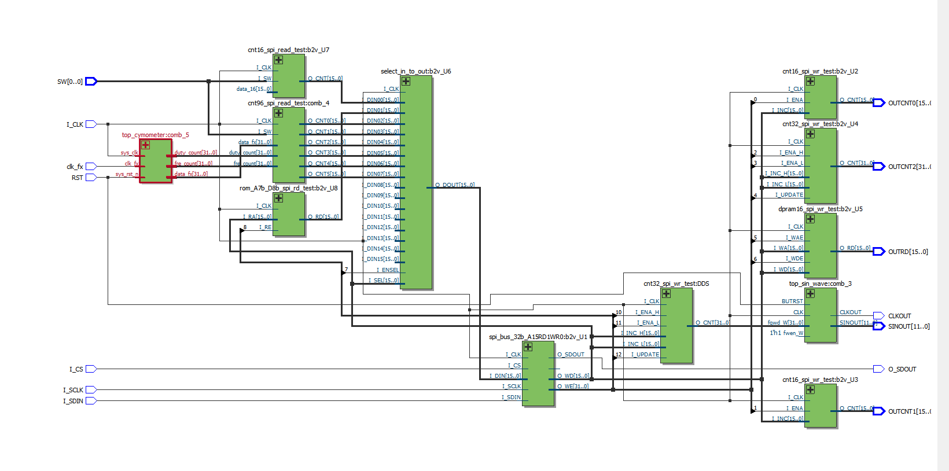
Task: Select the I_SDIN input pin symbol
Action: click(x=91, y=400)
